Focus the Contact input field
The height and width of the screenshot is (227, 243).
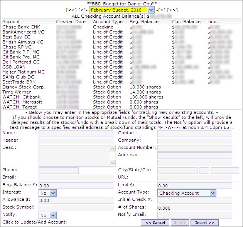coord(195,134)
